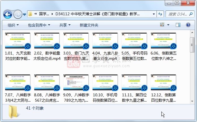Screen dimensions: 197x122
Task: Open the 组织 menu
Action: (x=13, y=25)
